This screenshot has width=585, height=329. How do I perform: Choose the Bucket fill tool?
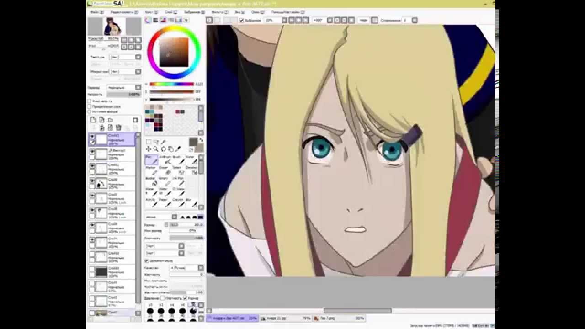(x=152, y=181)
